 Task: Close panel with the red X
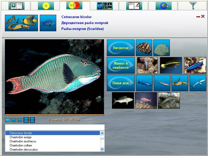point(203,16)
